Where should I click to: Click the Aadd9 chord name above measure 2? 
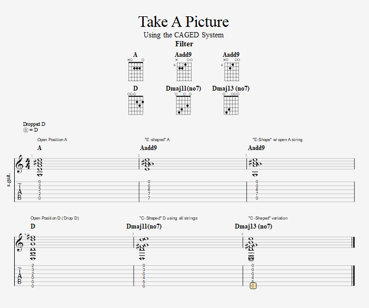(148, 148)
